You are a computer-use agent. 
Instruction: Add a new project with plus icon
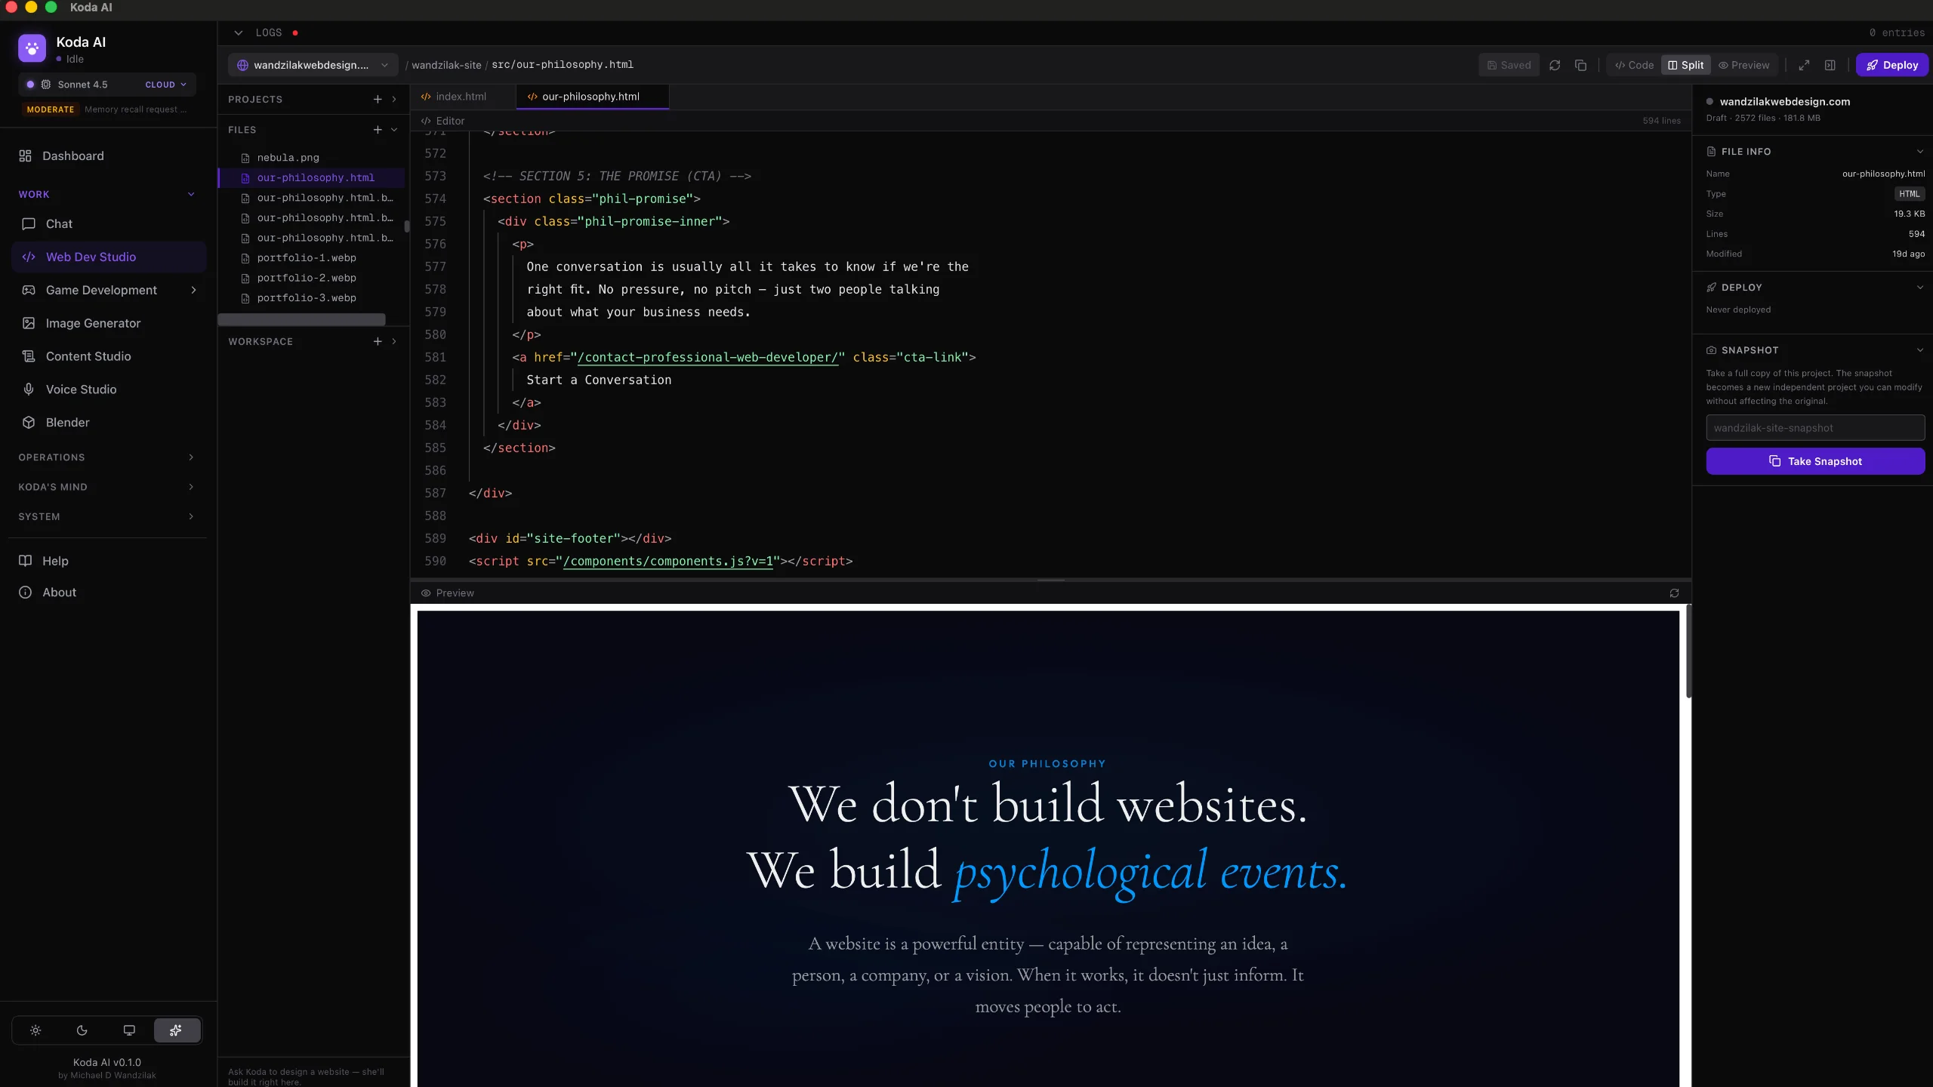378,99
